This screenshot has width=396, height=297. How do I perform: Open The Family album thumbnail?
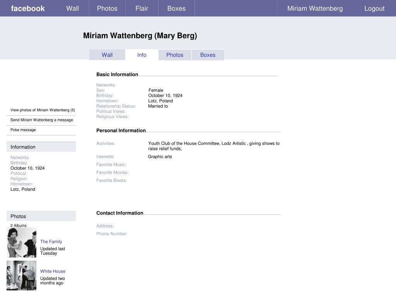coord(22,242)
